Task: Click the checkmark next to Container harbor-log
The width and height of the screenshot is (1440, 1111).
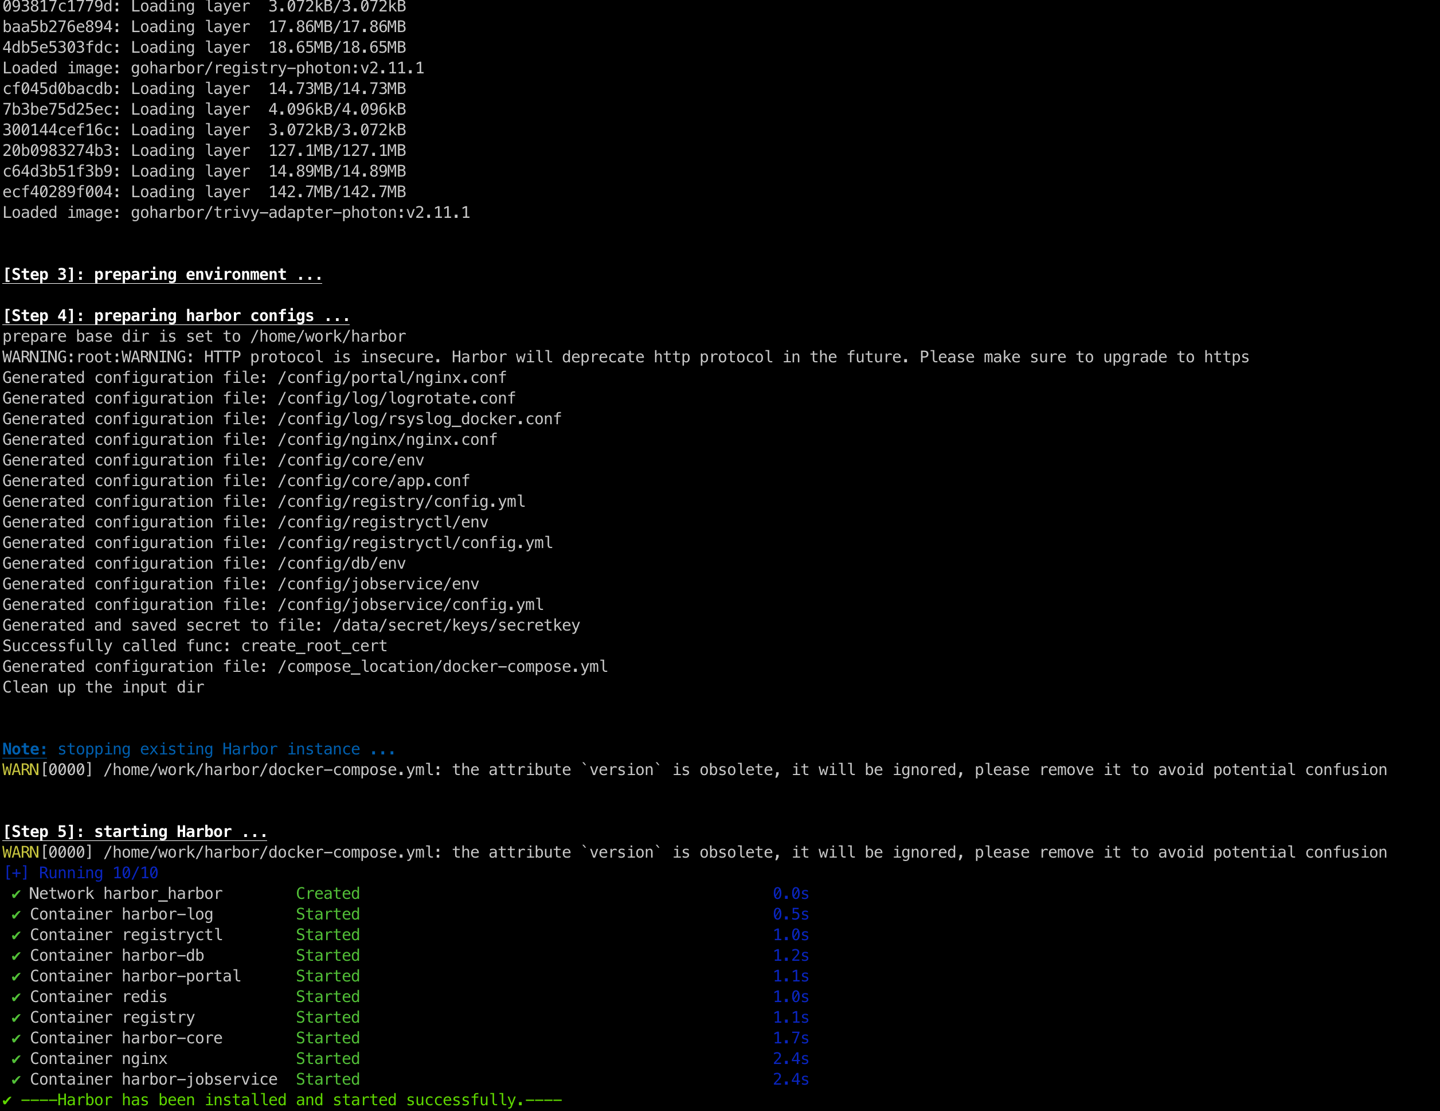Action: point(16,914)
